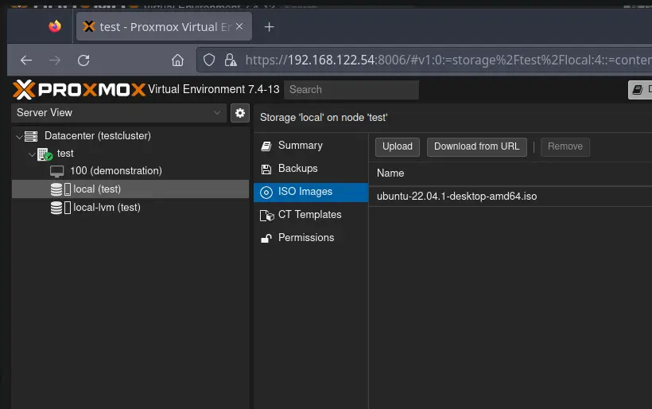This screenshot has height=409, width=652.
Task: Click the test node status icon
Action: [x=45, y=154]
